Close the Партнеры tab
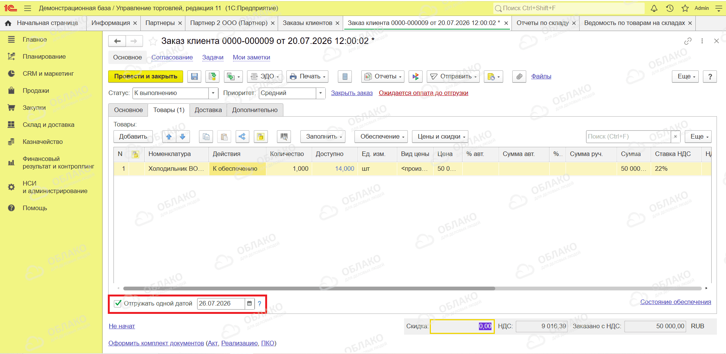Image resolution: width=726 pixels, height=354 pixels. (180, 23)
